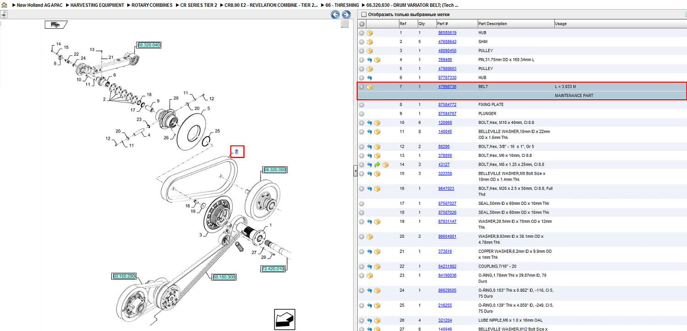The image size is (687, 331).
Task: Click the gray square button above the diagram
Action: 345,24
